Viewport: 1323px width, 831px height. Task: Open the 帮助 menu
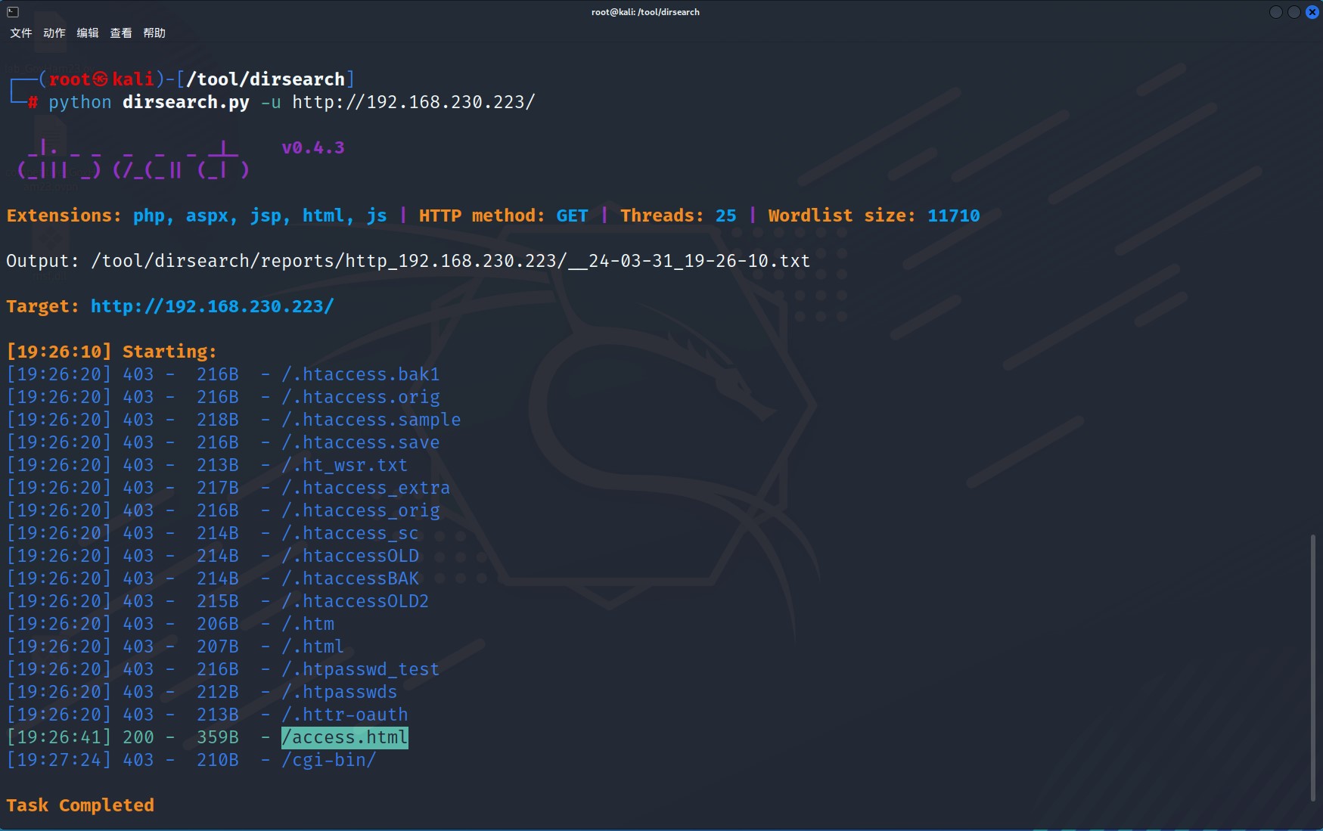[154, 33]
